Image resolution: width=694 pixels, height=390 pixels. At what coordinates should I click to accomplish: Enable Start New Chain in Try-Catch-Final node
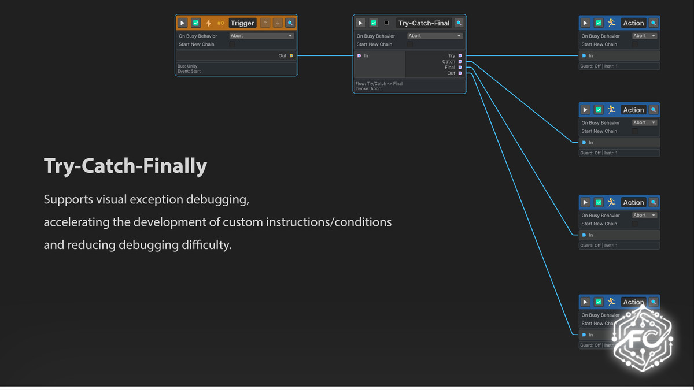(410, 44)
